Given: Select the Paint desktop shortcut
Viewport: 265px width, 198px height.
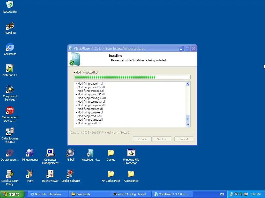Looking at the screenshot, I should pos(30,176).
